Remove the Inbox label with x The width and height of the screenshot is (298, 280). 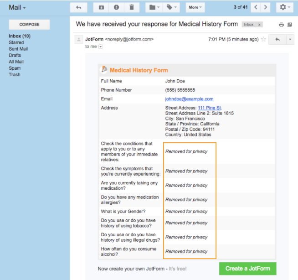(259, 25)
